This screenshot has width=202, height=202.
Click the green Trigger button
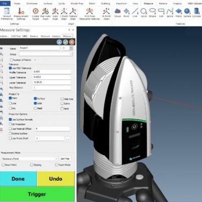[x=37, y=194]
